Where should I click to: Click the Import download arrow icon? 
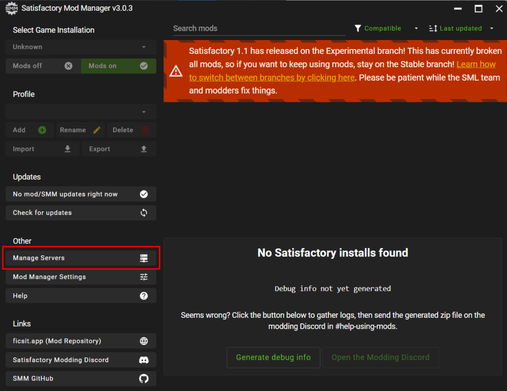click(68, 149)
